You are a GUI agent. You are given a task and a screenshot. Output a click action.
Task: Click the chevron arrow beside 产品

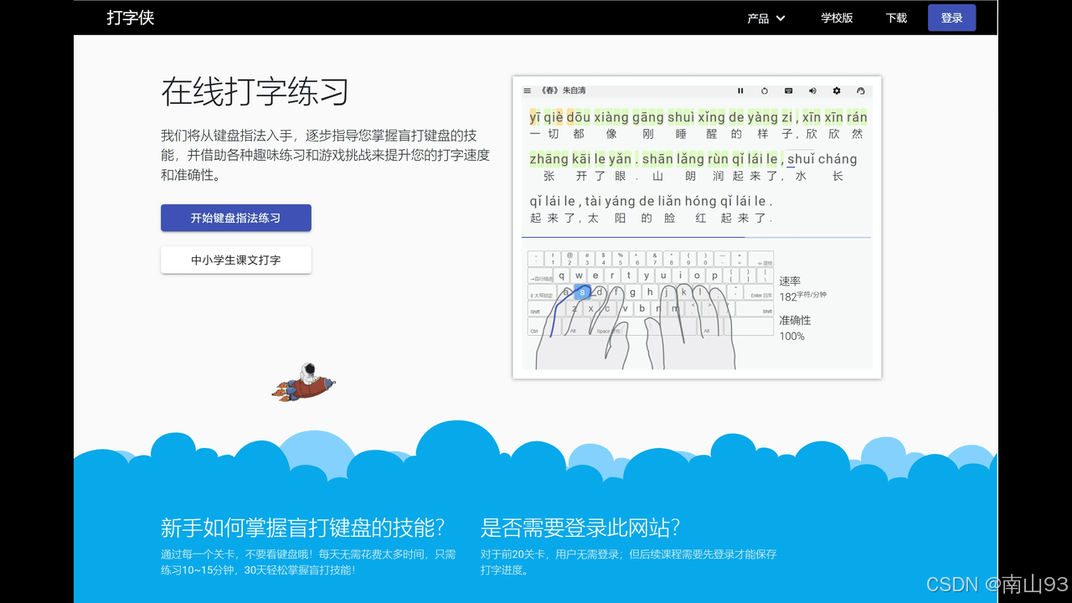click(781, 18)
